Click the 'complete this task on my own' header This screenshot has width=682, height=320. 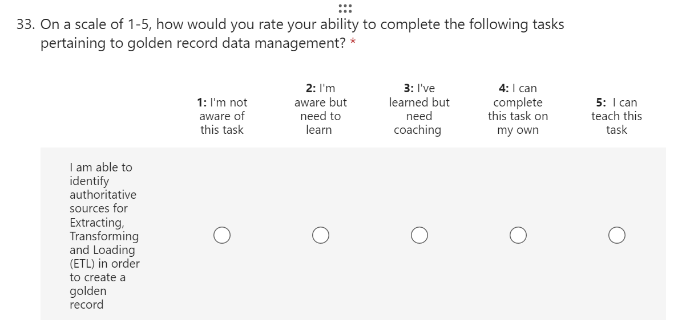pos(518,109)
